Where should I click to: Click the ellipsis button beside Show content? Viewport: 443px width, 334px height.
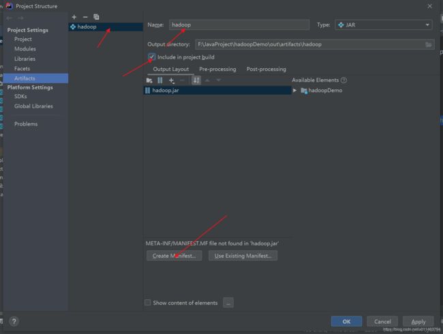tap(228, 303)
